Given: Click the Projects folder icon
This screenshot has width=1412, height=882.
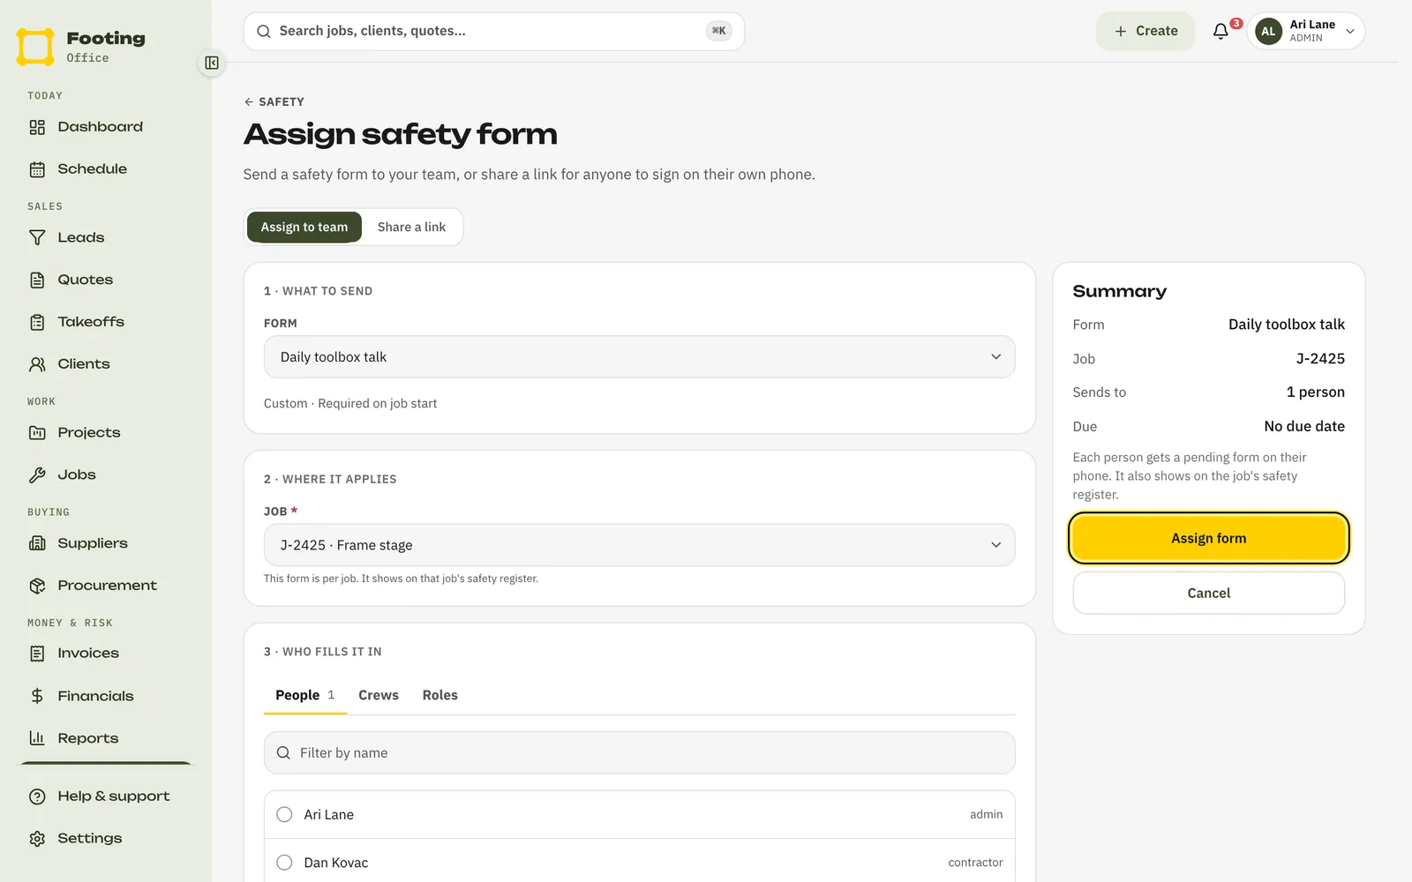Looking at the screenshot, I should pos(37,433).
